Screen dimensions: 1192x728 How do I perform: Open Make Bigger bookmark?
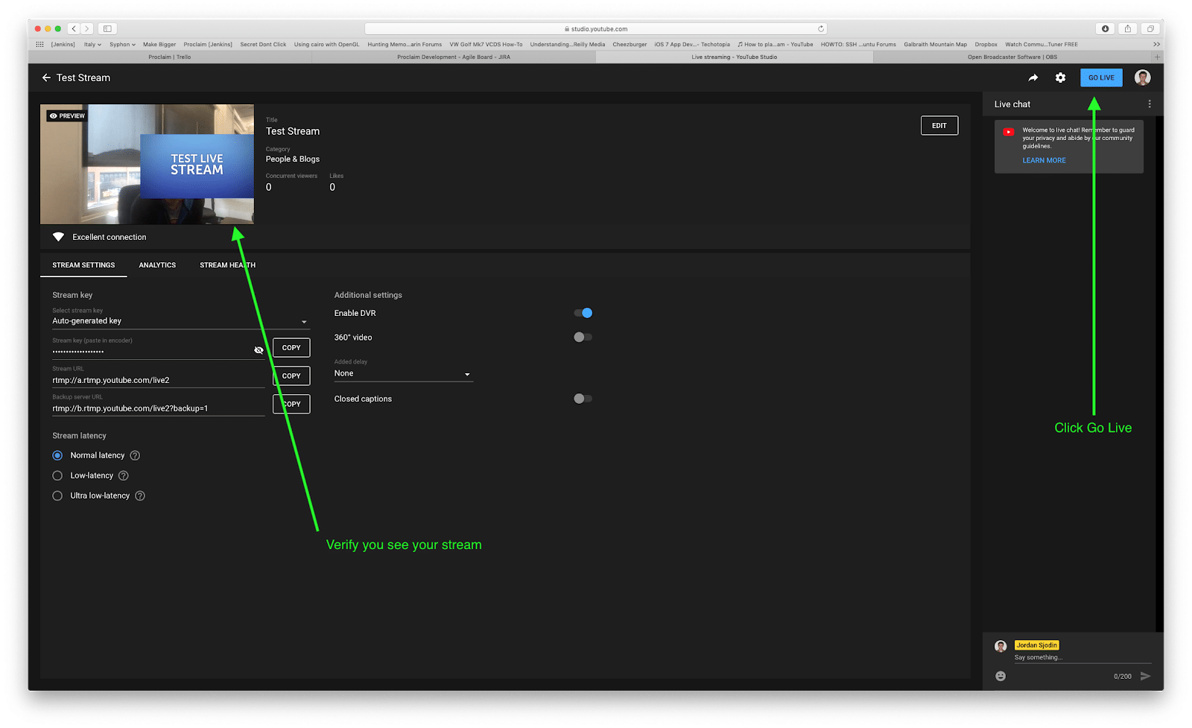click(159, 44)
